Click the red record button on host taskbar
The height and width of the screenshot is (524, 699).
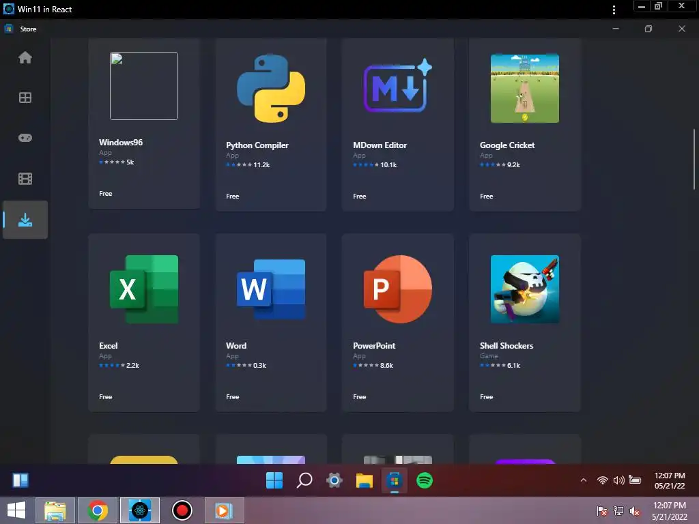tap(182, 510)
